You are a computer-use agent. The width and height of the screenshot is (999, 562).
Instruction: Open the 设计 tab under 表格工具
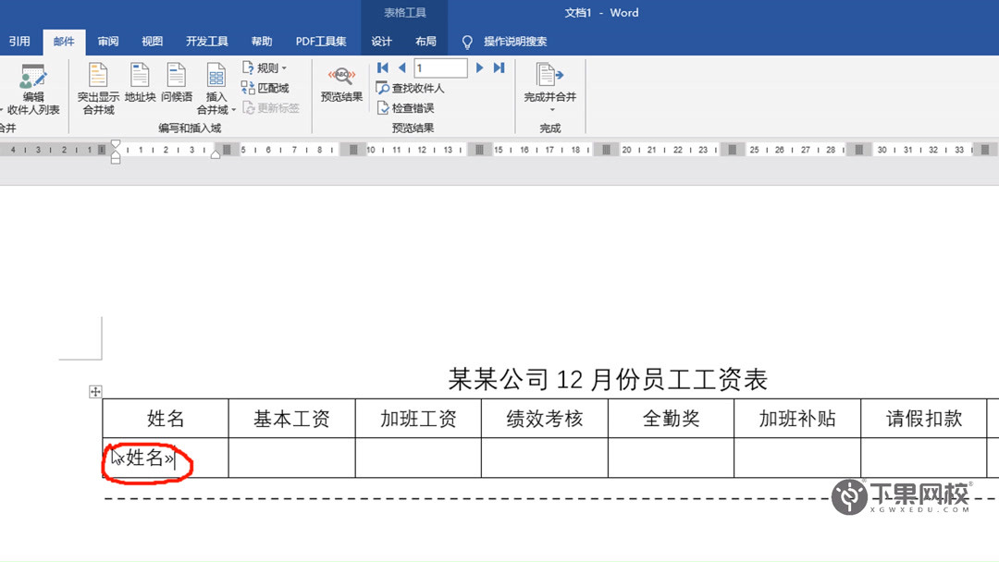tap(382, 41)
